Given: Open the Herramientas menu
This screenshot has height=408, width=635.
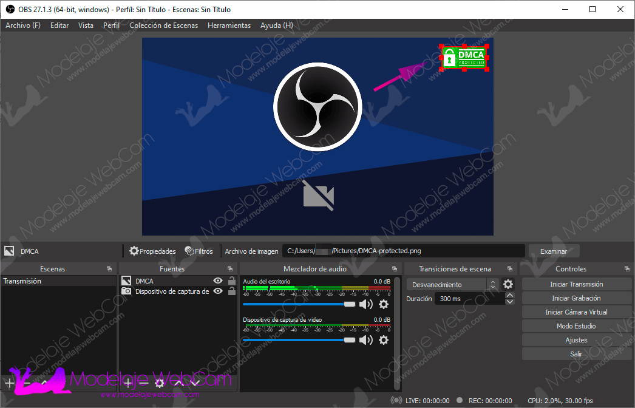Looking at the screenshot, I should tap(229, 25).
